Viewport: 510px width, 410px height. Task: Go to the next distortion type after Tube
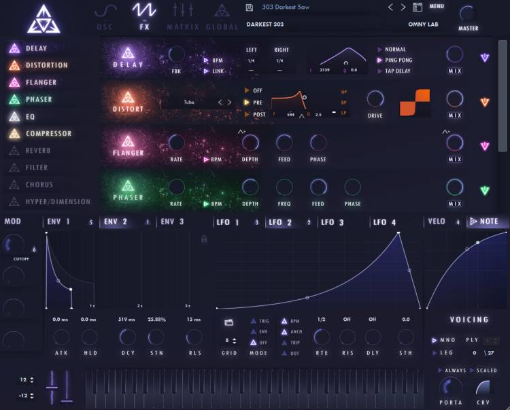[x=230, y=103]
